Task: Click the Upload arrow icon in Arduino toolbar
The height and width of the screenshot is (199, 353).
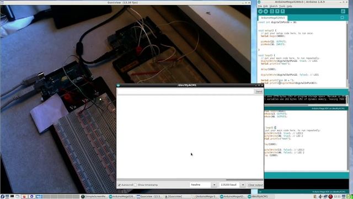Action: (x=266, y=11)
